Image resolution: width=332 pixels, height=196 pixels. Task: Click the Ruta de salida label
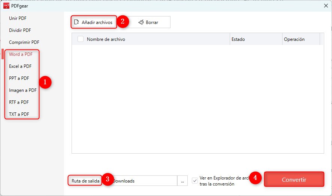coord(85,181)
